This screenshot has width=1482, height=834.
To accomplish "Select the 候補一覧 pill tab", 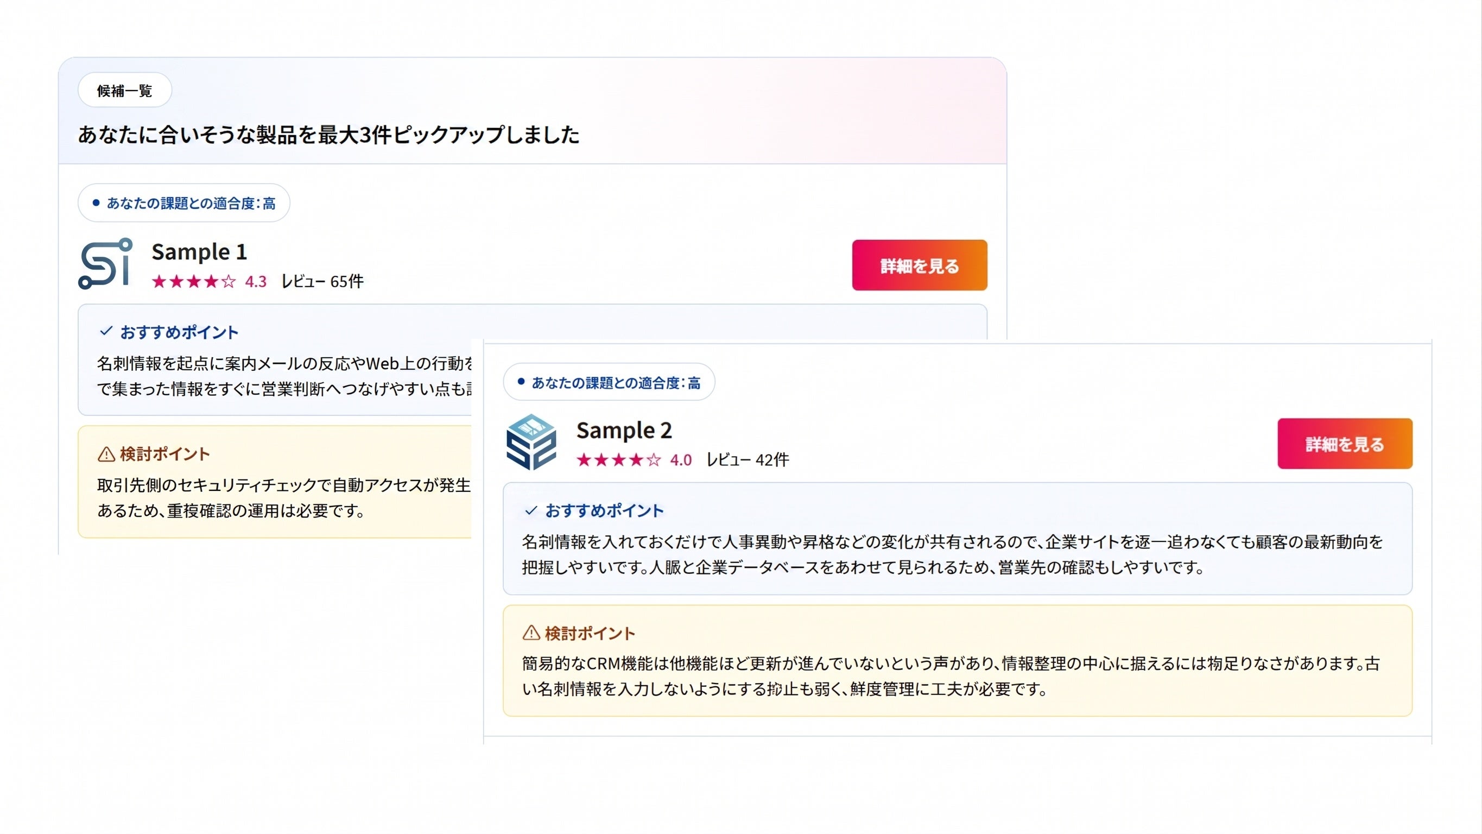I will pos(125,90).
